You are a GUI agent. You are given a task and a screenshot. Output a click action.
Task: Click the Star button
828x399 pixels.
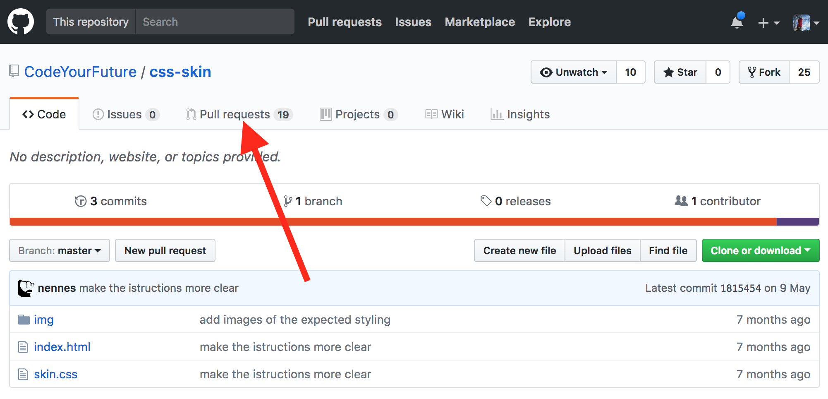click(x=680, y=72)
